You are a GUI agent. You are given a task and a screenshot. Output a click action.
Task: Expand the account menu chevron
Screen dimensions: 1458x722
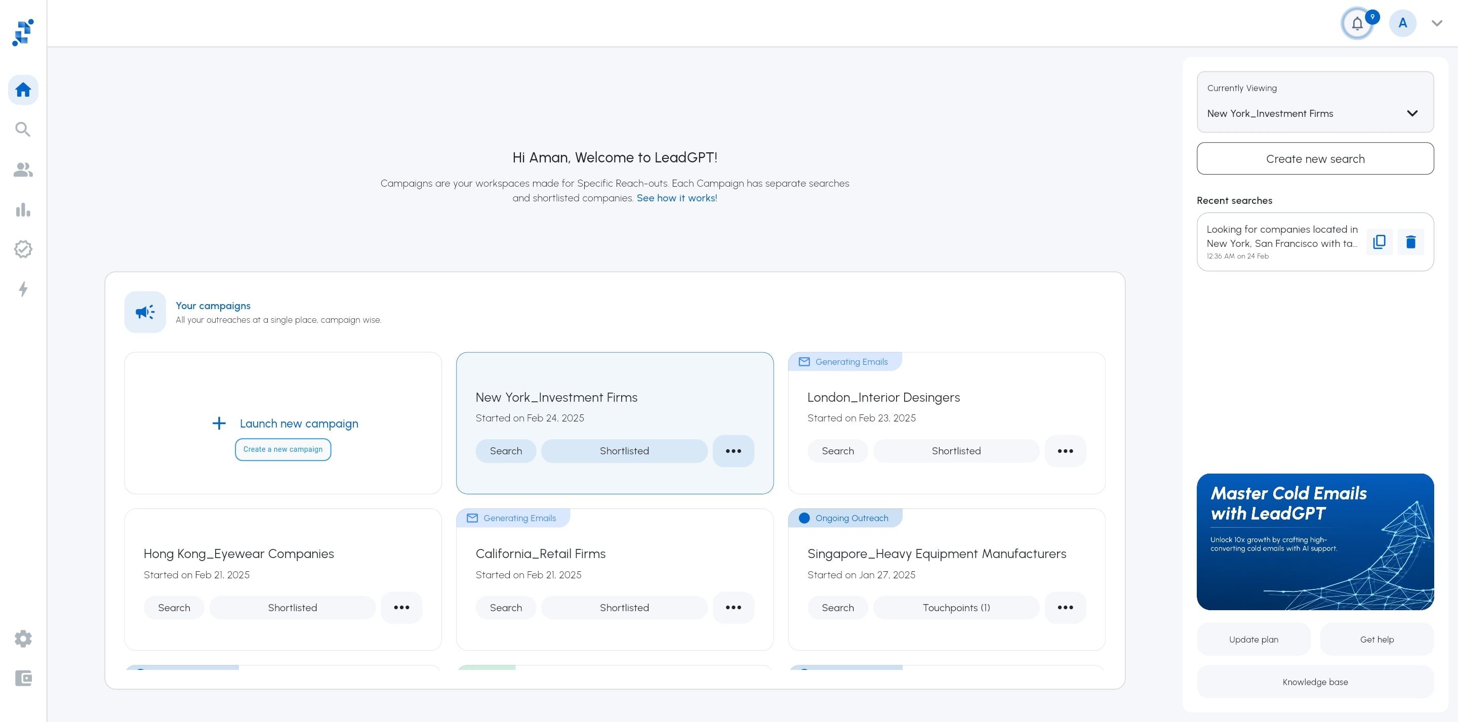tap(1437, 23)
